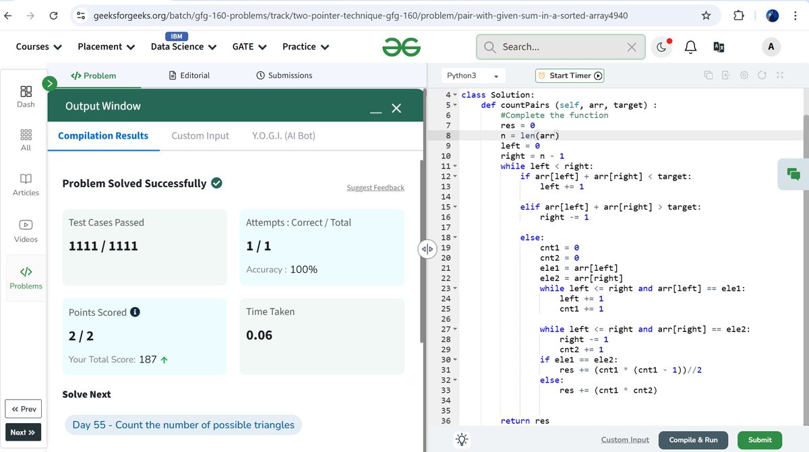This screenshot has height=452, width=809.
Task: Open the Chrome profile avatar
Action: 773,15
